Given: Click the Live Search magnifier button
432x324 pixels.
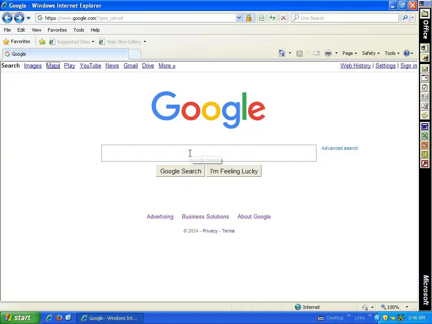Looking at the screenshot, I should (405, 18).
